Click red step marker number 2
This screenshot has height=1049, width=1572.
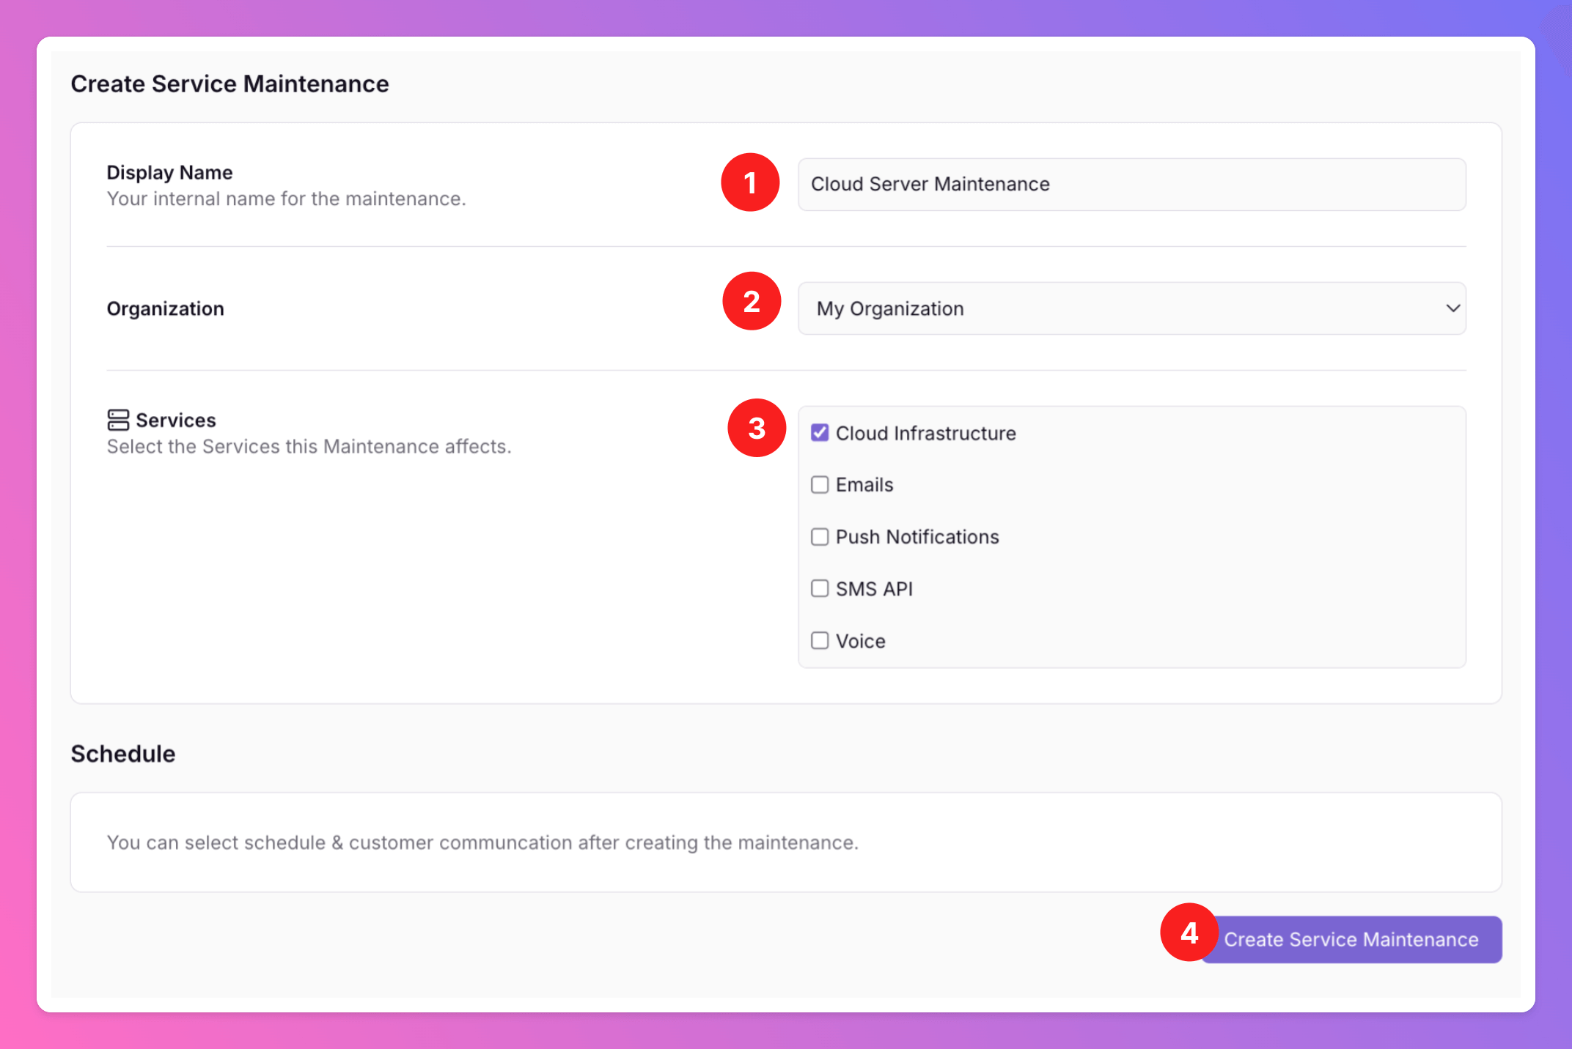(752, 301)
